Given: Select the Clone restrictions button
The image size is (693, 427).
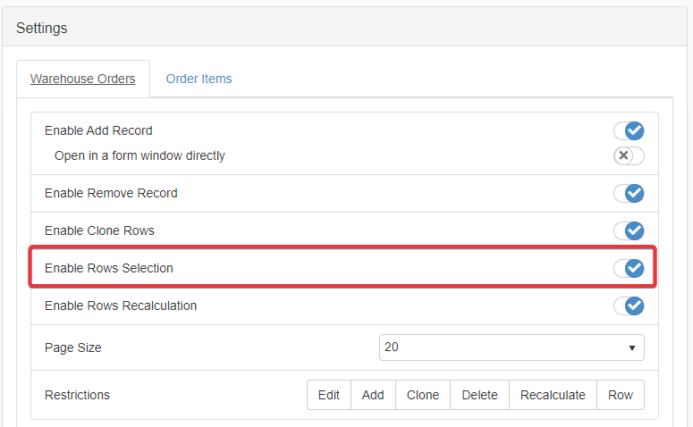Looking at the screenshot, I should pyautogui.click(x=423, y=395).
